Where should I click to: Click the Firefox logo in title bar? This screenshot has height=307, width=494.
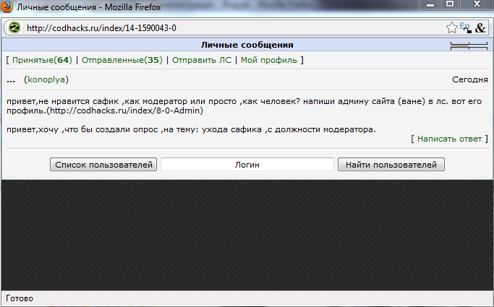coord(7,7)
